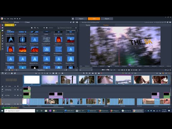Hide the Title track with its eye icon

[x=15, y=95]
